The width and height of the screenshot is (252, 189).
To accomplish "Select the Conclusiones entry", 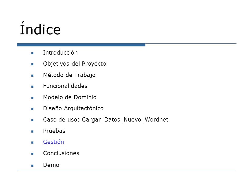I will pyautogui.click(x=61, y=153).
